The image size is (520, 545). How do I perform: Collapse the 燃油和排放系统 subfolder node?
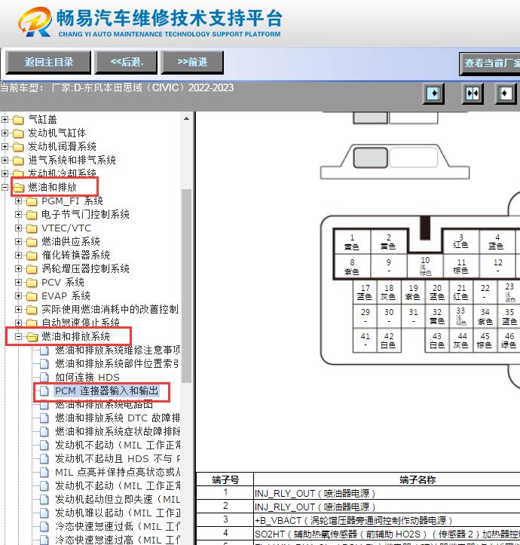point(18,336)
